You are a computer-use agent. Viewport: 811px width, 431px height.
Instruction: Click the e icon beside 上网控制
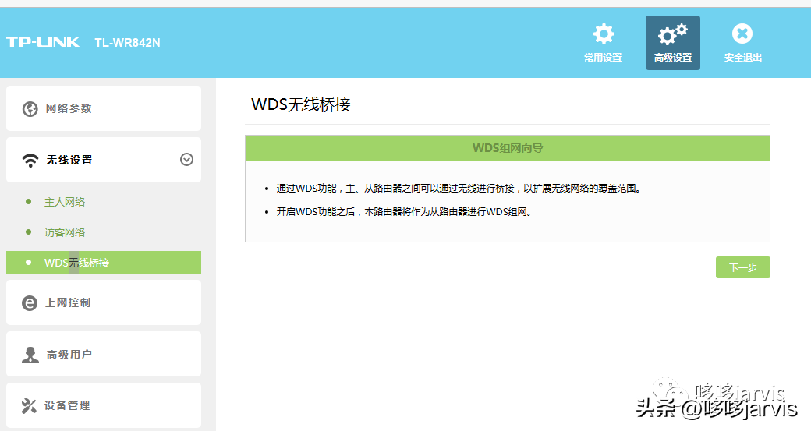30,303
